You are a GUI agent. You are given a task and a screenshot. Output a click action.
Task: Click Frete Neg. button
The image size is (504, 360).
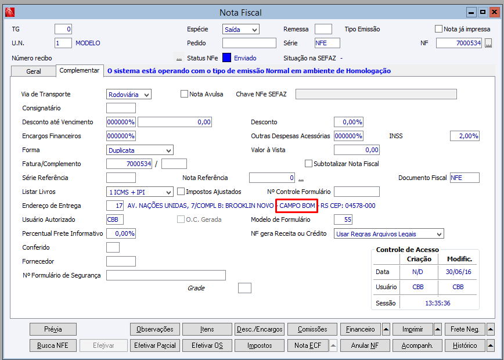point(465,329)
